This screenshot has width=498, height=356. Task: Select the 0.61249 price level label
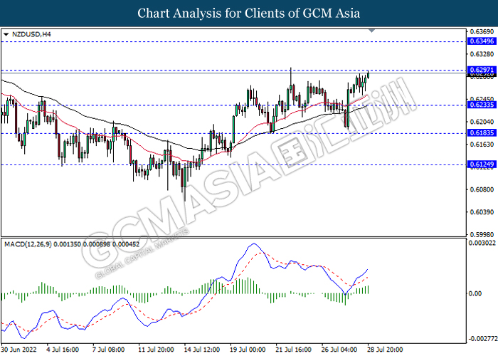[482, 164]
